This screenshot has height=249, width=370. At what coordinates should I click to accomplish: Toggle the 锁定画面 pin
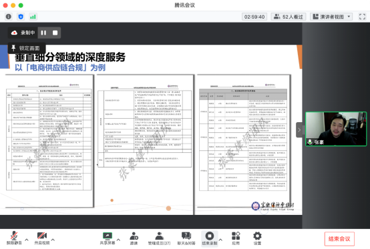point(26,48)
